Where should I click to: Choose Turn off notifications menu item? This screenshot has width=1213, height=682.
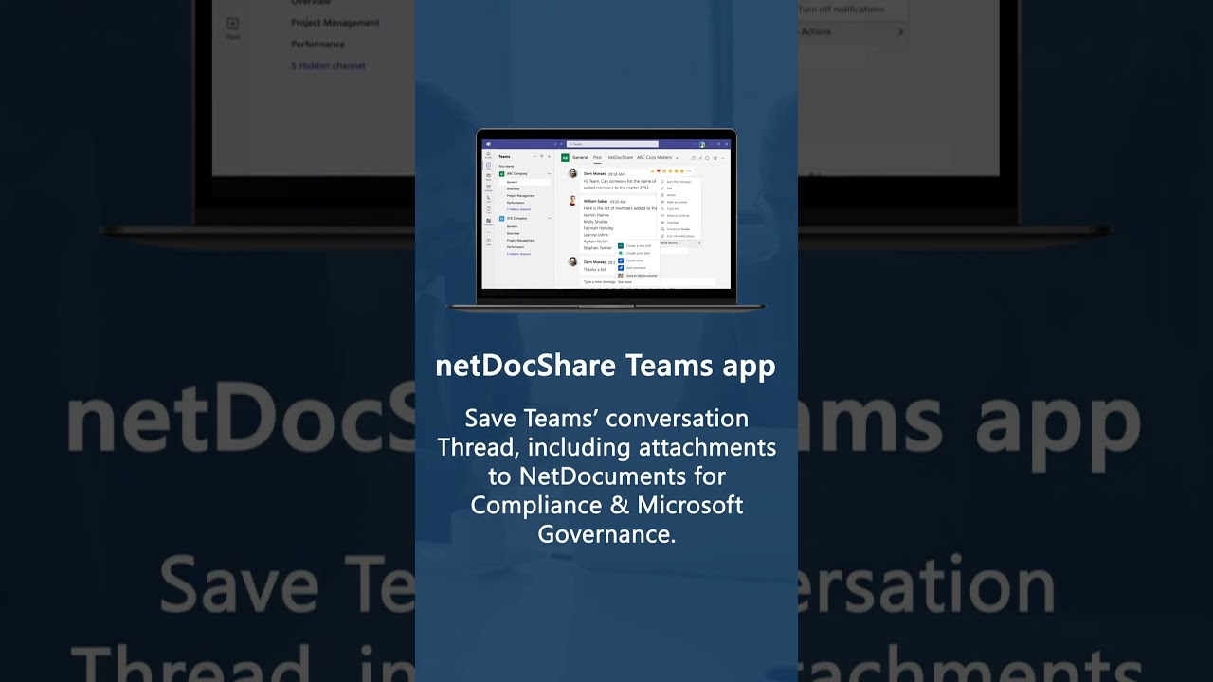pos(679,236)
